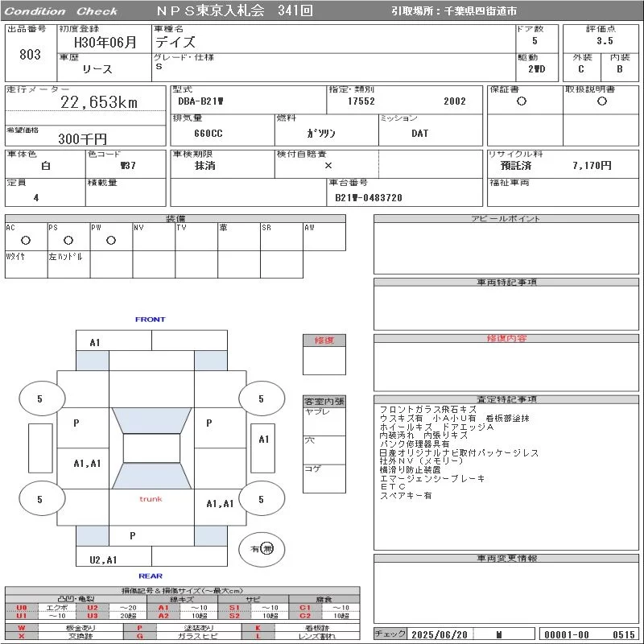Click the circled 有/無 indicator near the rear
644x644 pixels.
click(262, 549)
